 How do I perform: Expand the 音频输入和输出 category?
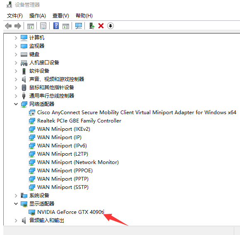click(16, 220)
